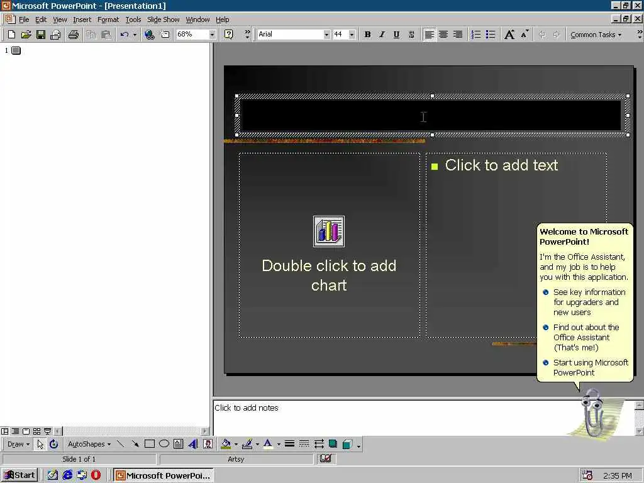Click Decrease Font Size icon
The width and height of the screenshot is (644, 483).
tap(525, 35)
